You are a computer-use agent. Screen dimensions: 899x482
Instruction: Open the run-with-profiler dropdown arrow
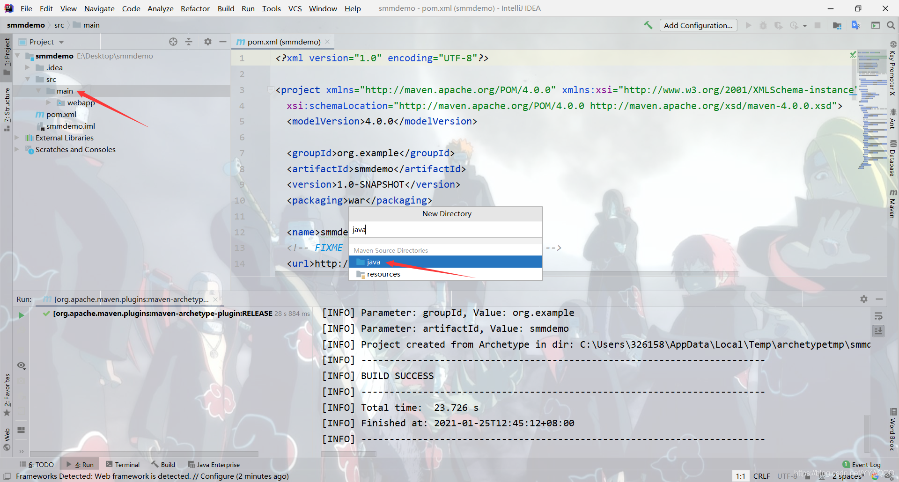click(805, 26)
